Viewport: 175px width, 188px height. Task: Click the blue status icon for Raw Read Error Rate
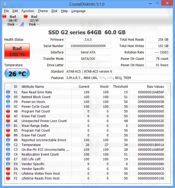[8, 92]
